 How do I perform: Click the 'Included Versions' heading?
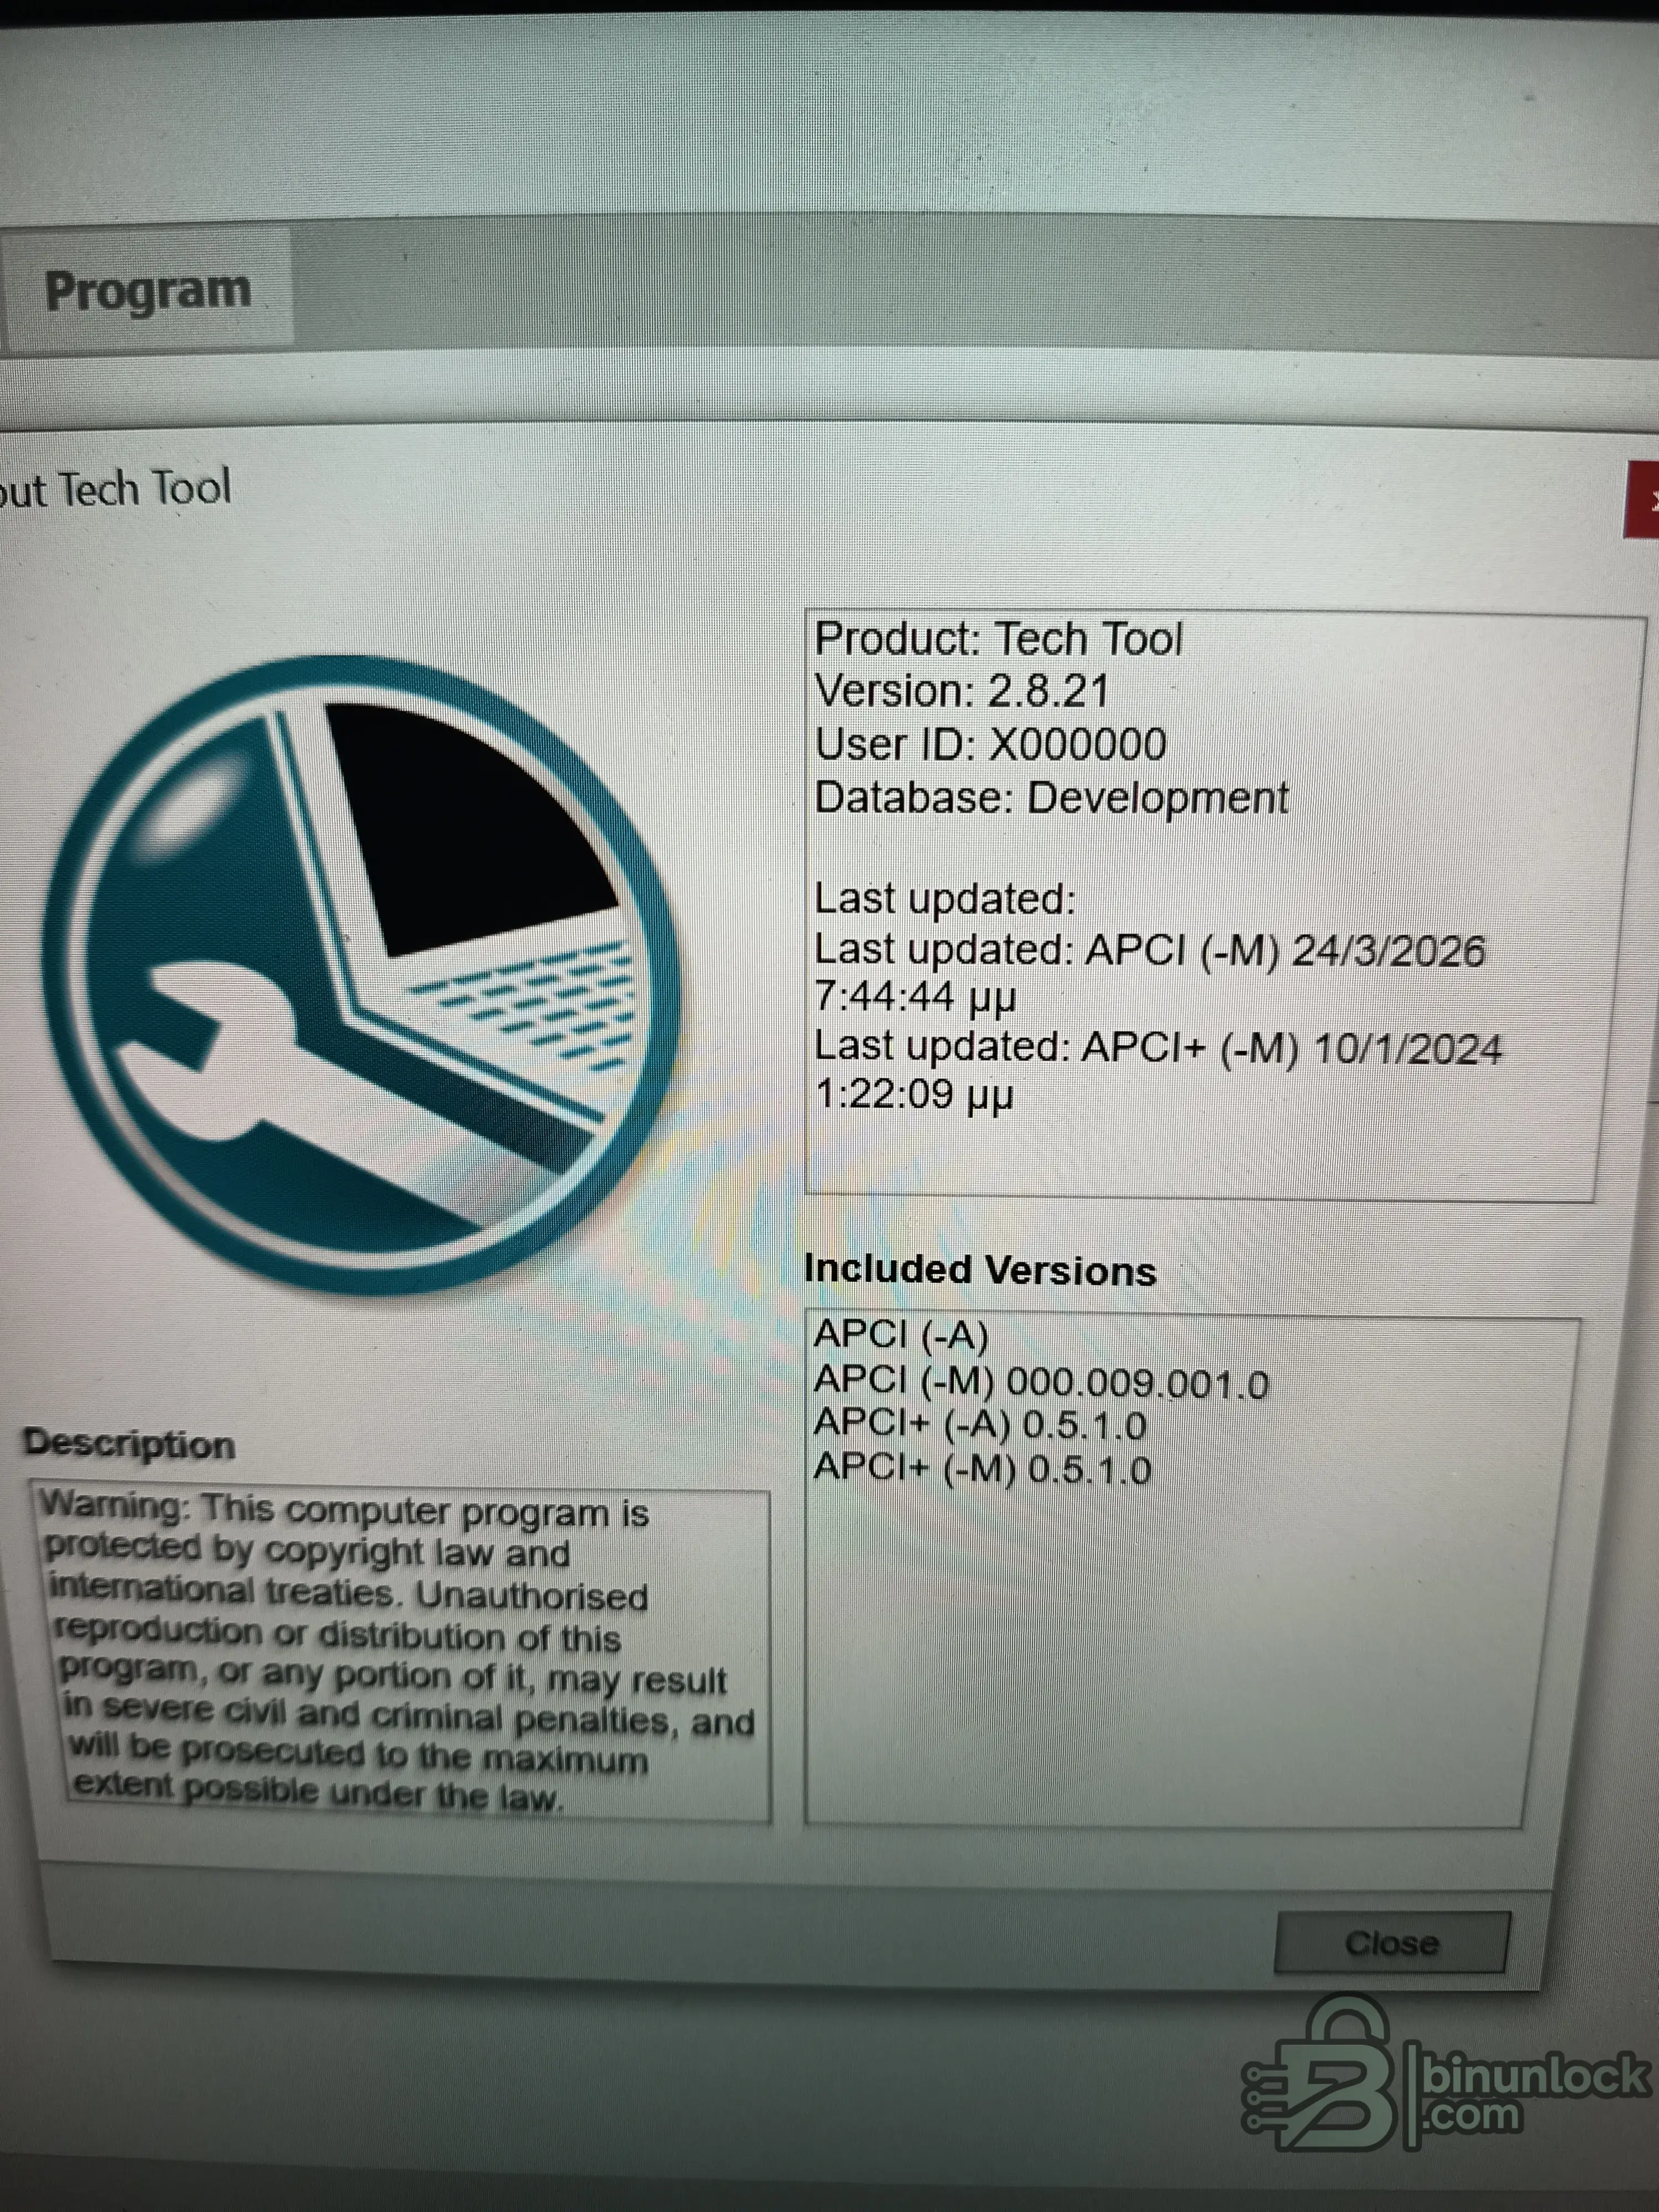tap(980, 1270)
